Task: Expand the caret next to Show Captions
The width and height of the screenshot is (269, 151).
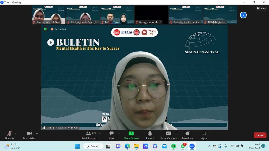Action: [176, 133]
